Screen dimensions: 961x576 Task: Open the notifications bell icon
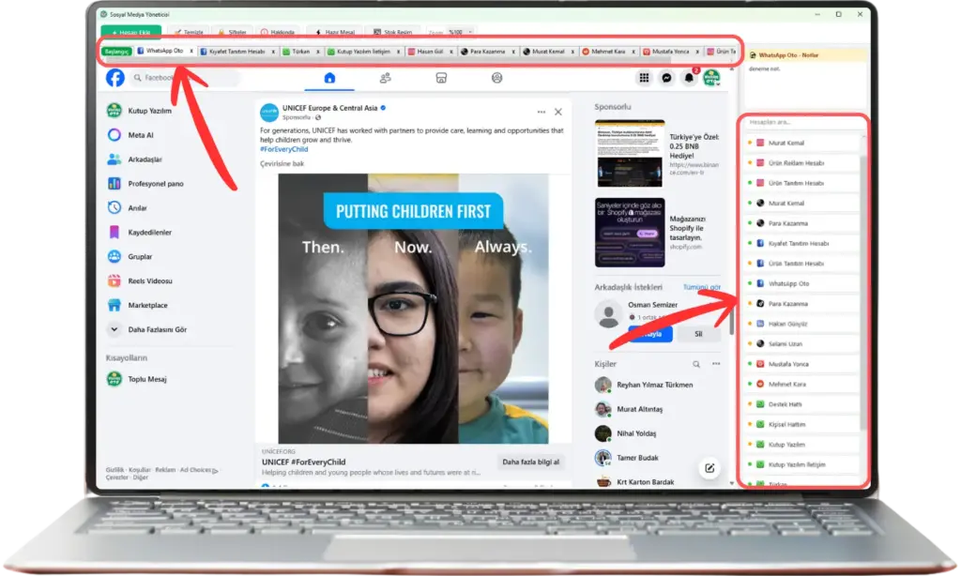[x=689, y=78]
